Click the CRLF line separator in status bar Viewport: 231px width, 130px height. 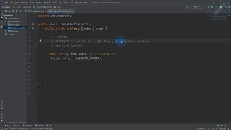pyautogui.click(x=209, y=129)
